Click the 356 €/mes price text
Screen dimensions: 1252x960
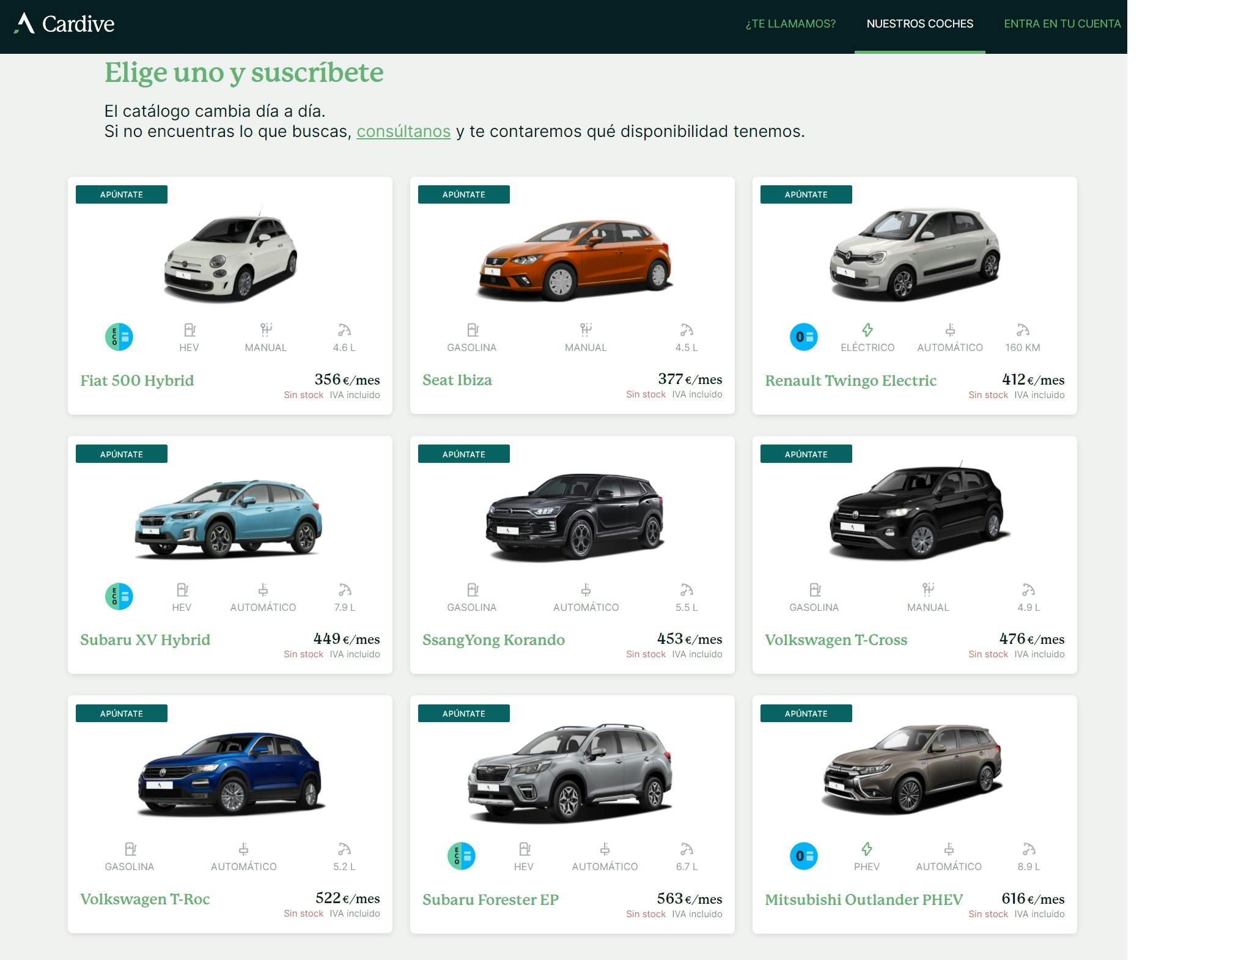(347, 380)
